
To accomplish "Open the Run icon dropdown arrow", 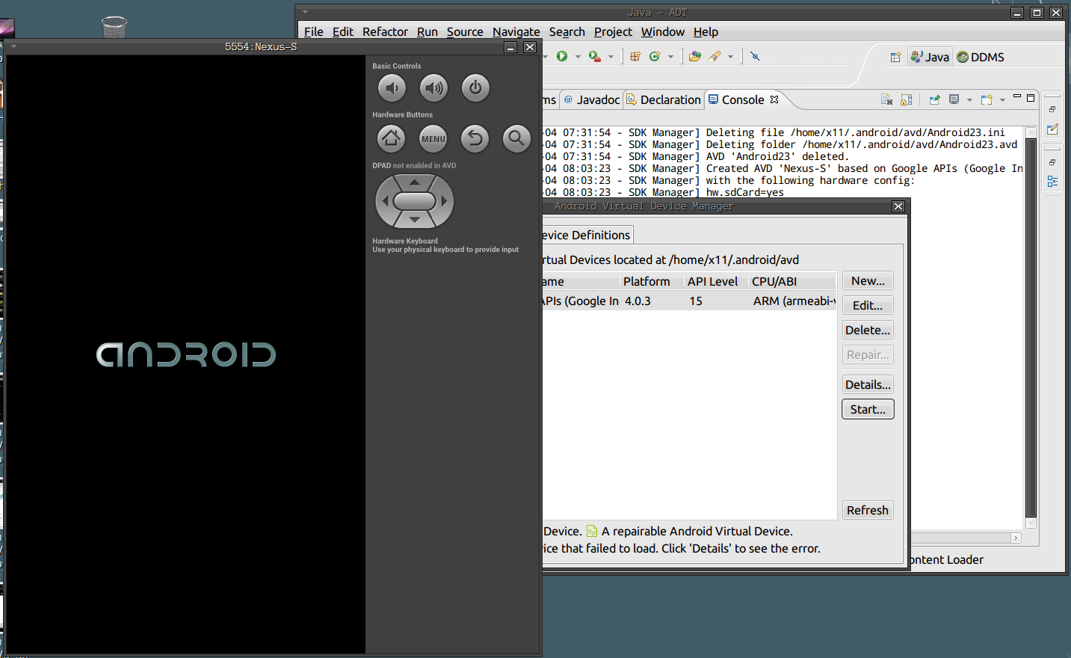I will (x=578, y=57).
